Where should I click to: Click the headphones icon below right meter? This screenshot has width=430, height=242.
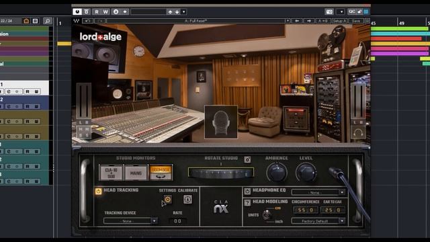click(x=358, y=133)
